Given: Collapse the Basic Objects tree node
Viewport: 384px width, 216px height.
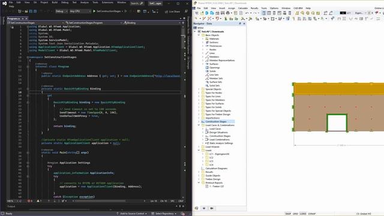Looking at the screenshot, I should point(199,35).
